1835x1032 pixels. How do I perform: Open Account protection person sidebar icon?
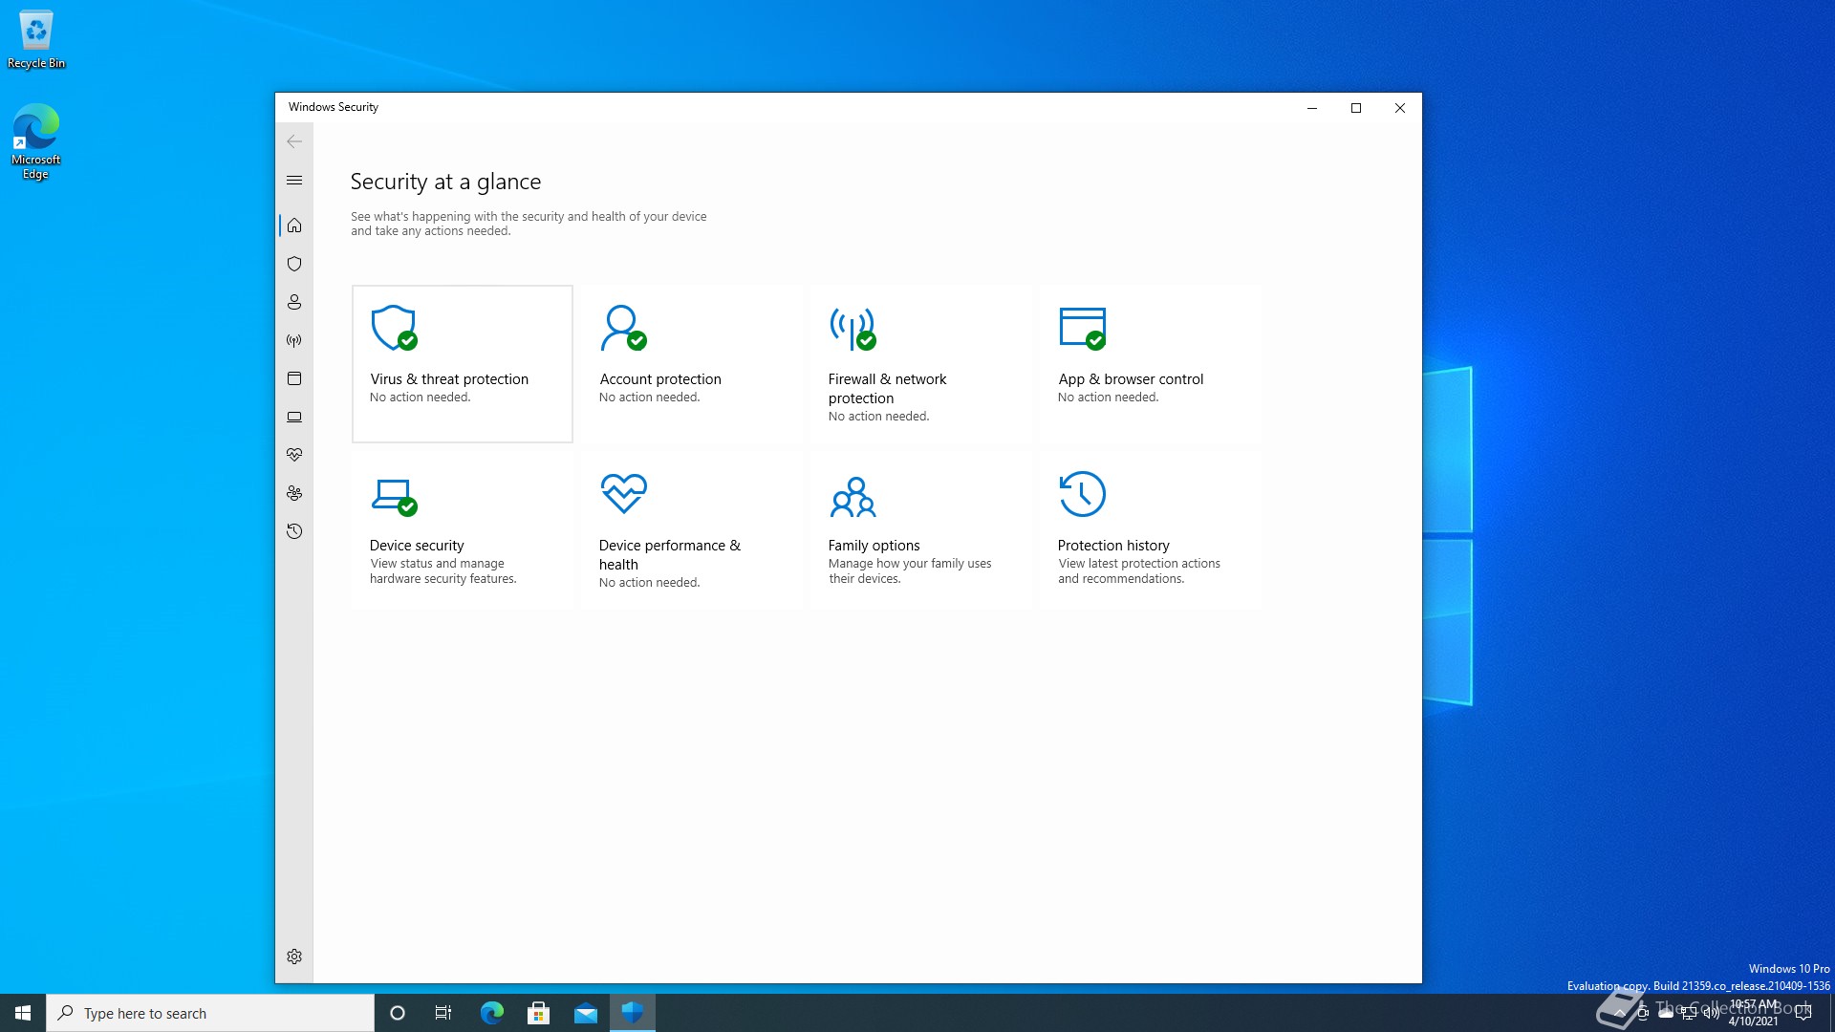point(294,302)
